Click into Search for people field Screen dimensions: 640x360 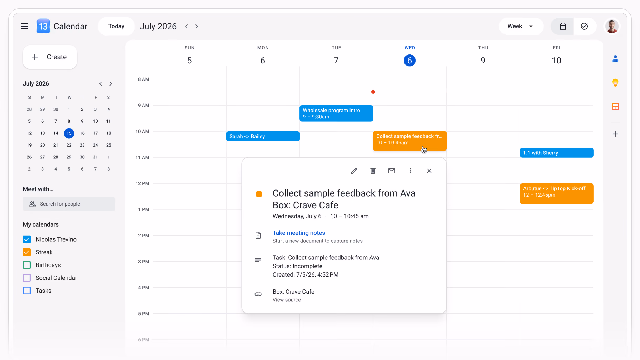click(x=69, y=204)
